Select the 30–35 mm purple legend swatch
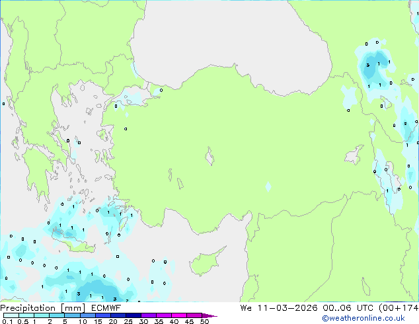The image size is (419, 324). pos(148,315)
